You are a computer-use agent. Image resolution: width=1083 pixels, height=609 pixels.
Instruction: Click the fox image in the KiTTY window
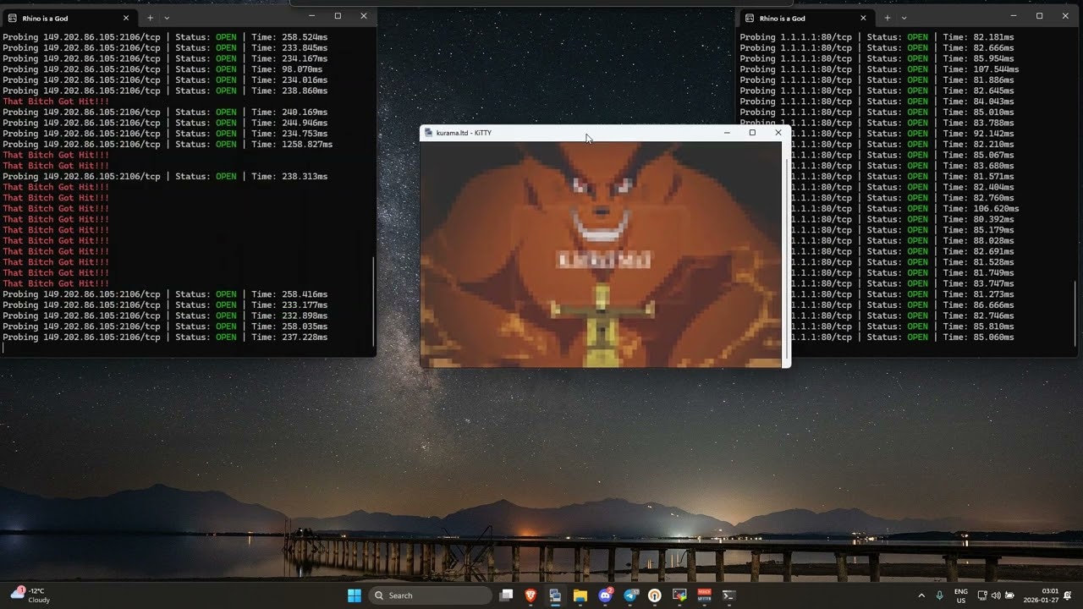pyautogui.click(x=602, y=254)
